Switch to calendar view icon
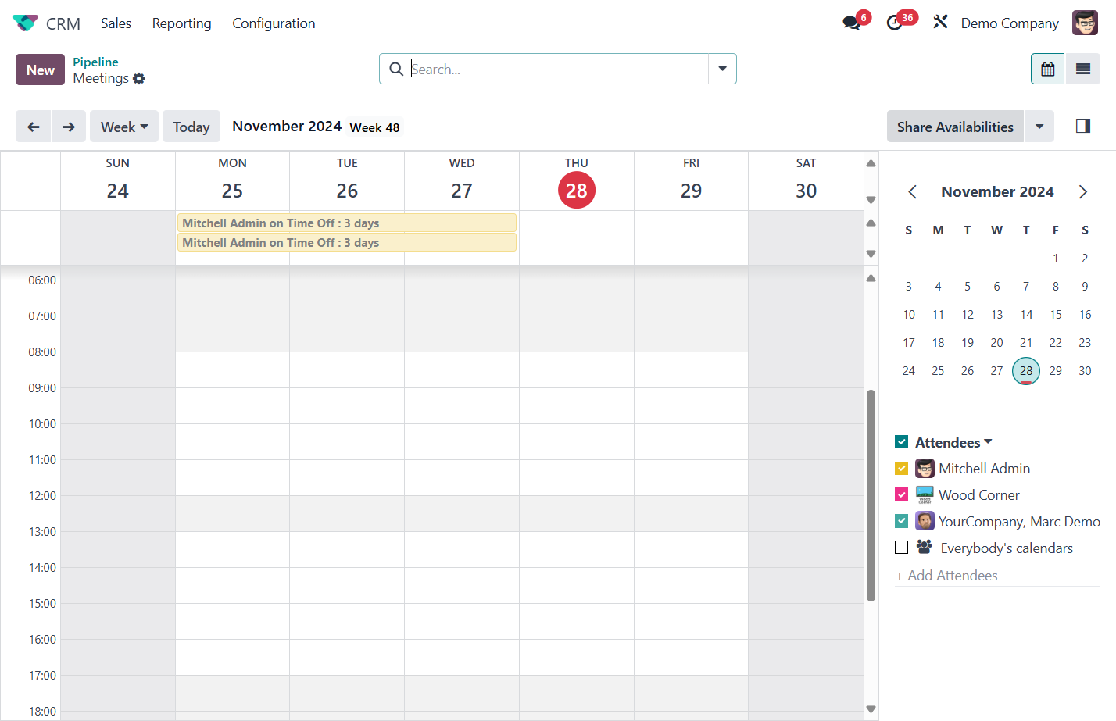Image resolution: width=1116 pixels, height=721 pixels. click(1047, 70)
